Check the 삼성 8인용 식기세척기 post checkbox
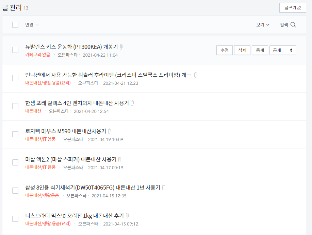The height and width of the screenshot is (235, 312). (x=15, y=191)
